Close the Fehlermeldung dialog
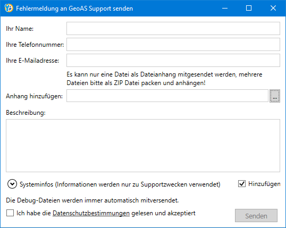Screen dimensions: 286x228 tap(273, 8)
